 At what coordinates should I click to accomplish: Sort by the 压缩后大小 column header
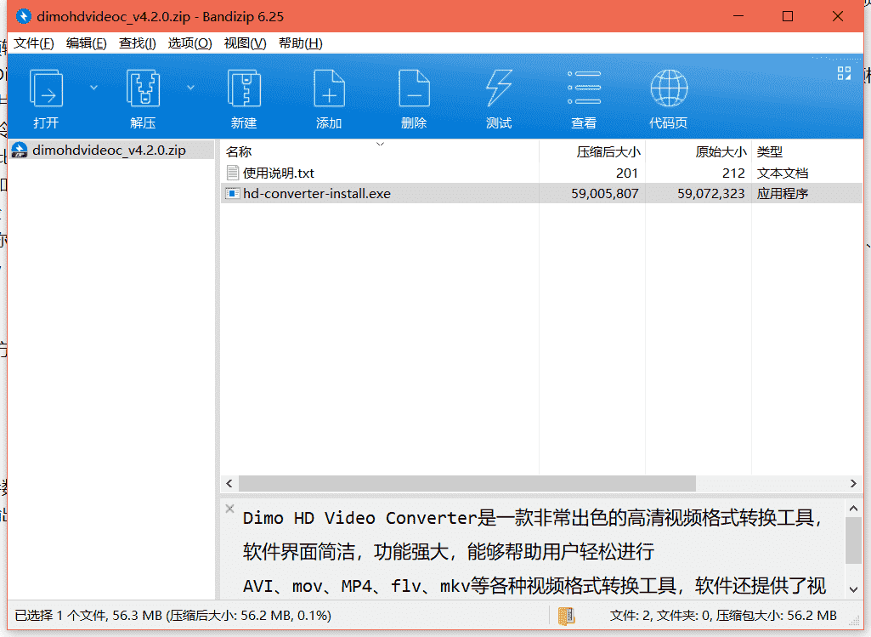coord(592,151)
